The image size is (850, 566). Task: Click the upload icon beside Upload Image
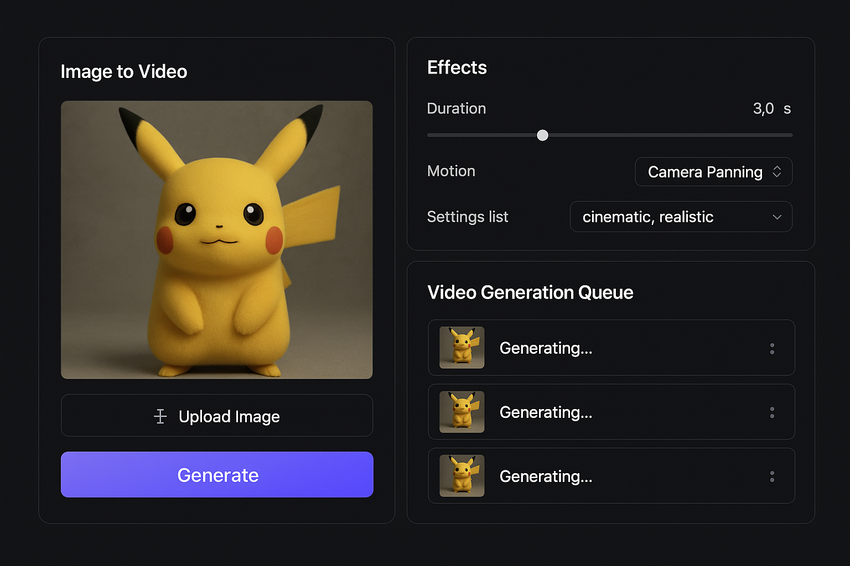(160, 416)
